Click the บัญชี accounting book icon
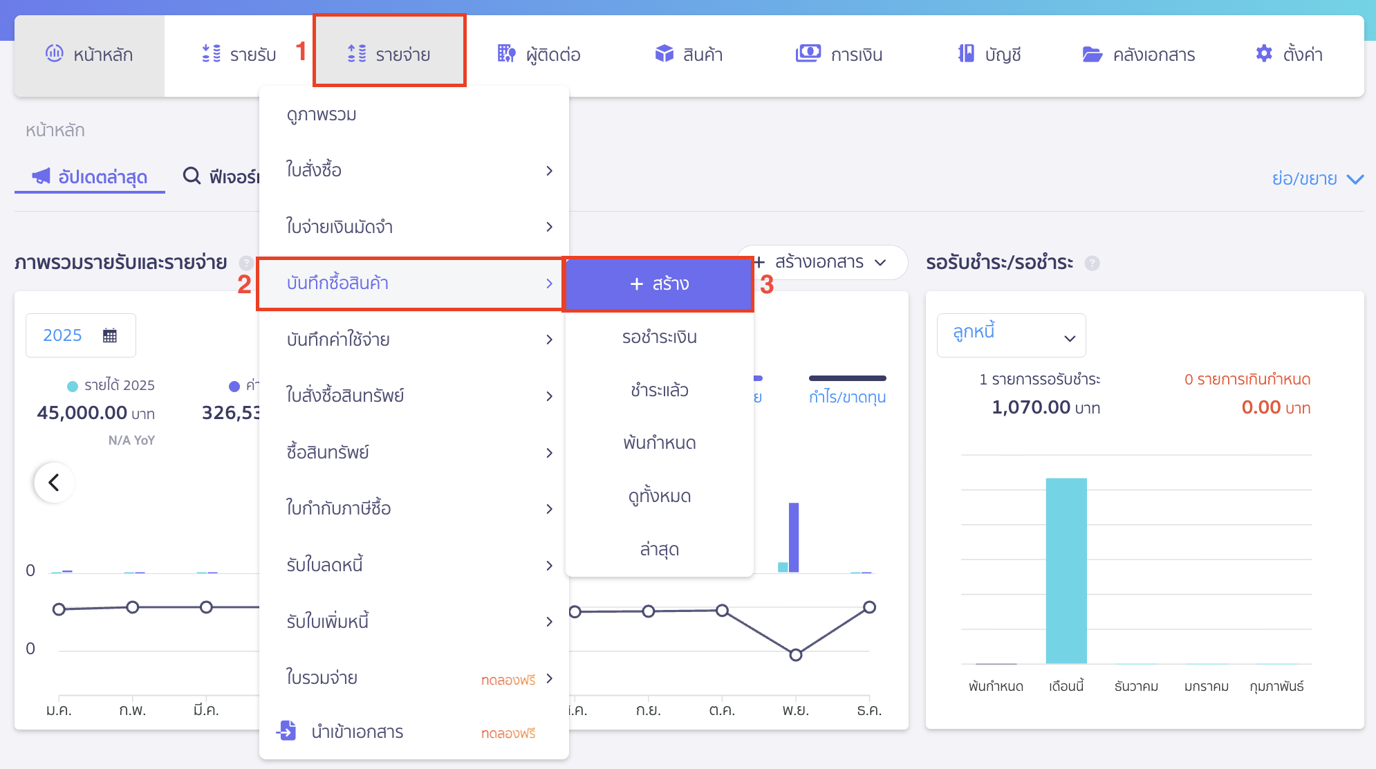The height and width of the screenshot is (769, 1376). (x=966, y=53)
